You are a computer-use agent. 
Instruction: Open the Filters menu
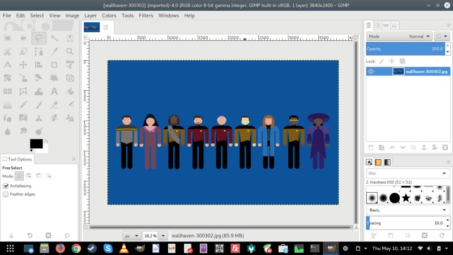(x=146, y=15)
